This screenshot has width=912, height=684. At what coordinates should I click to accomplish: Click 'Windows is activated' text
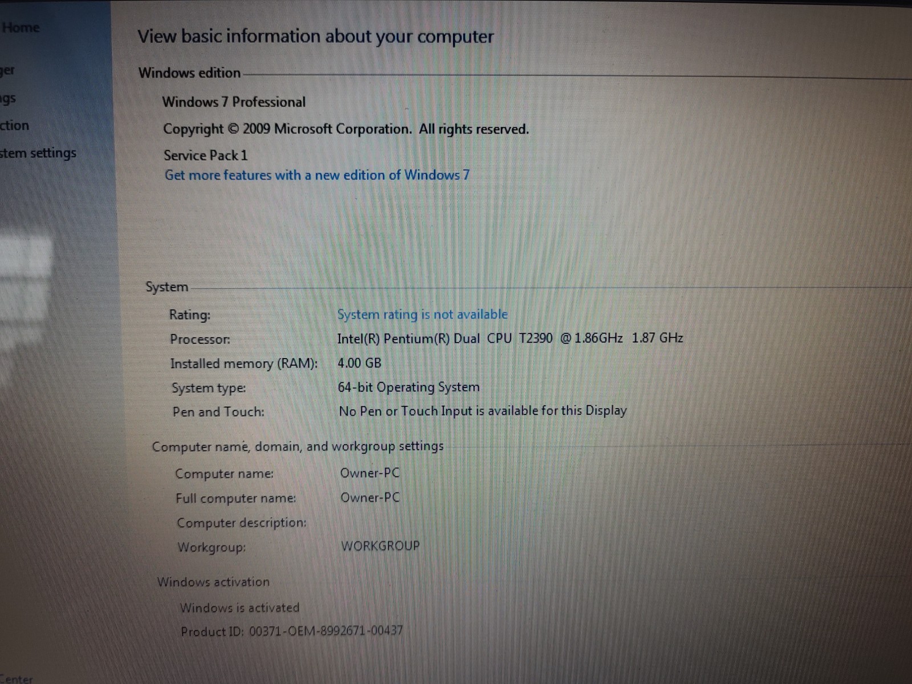click(x=240, y=608)
